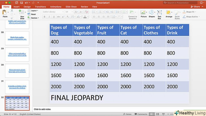Viewport: 206px width, 116px height.
Task: Click the Redo arrow icon
Action: coord(33,3)
